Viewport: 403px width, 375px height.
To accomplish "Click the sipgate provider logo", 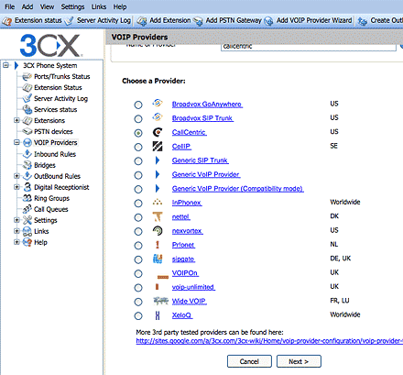I will click(x=158, y=259).
